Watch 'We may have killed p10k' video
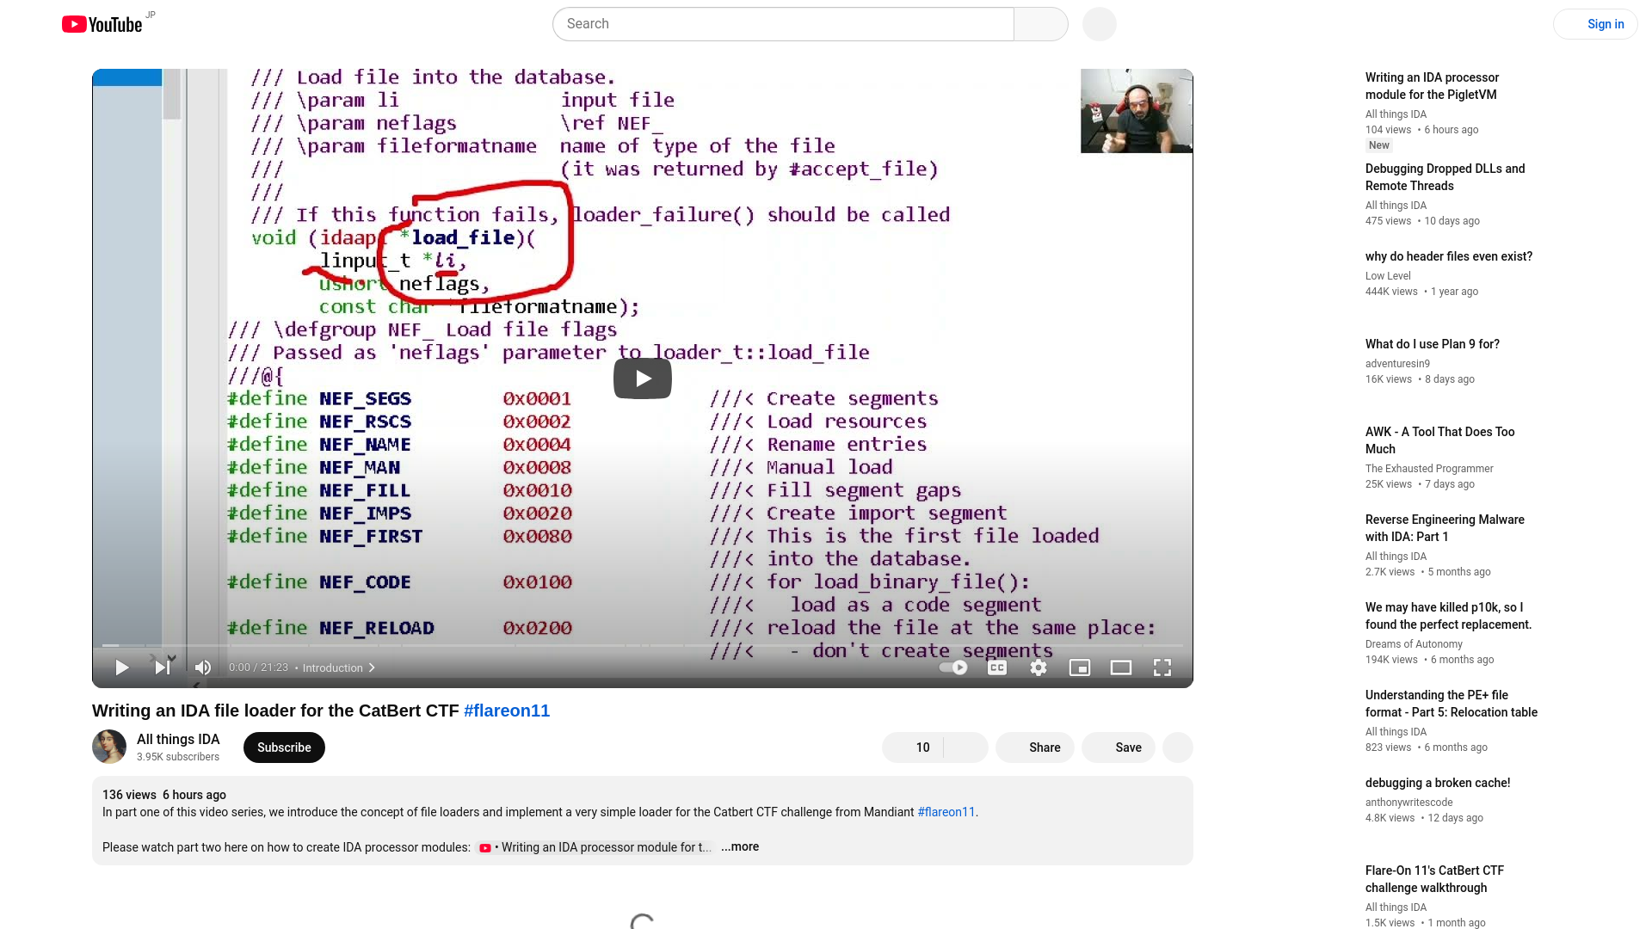 (x=1449, y=616)
